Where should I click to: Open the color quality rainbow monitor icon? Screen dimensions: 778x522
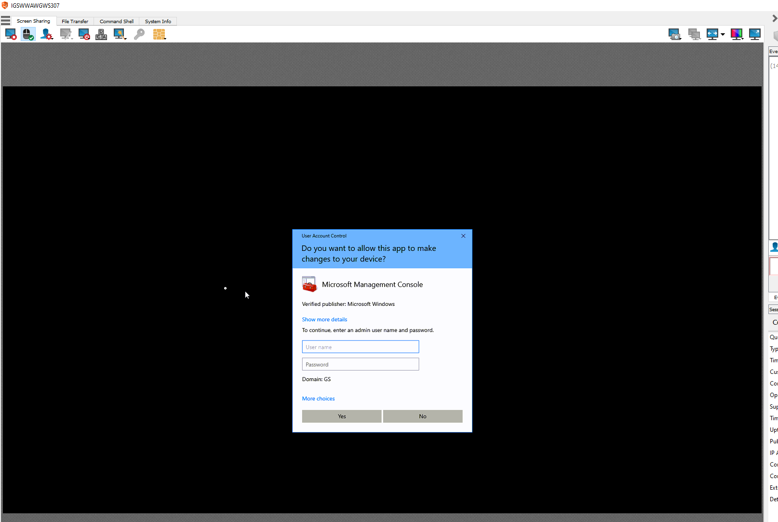point(737,34)
